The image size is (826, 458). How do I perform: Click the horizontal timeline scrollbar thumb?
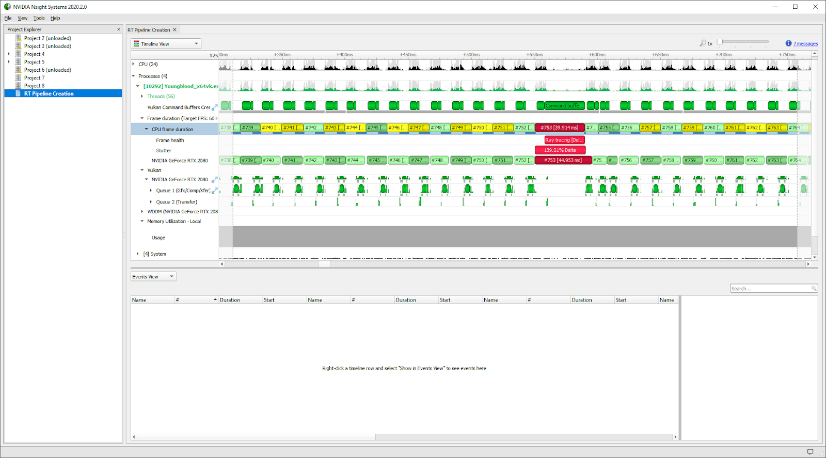pyautogui.click(x=324, y=264)
